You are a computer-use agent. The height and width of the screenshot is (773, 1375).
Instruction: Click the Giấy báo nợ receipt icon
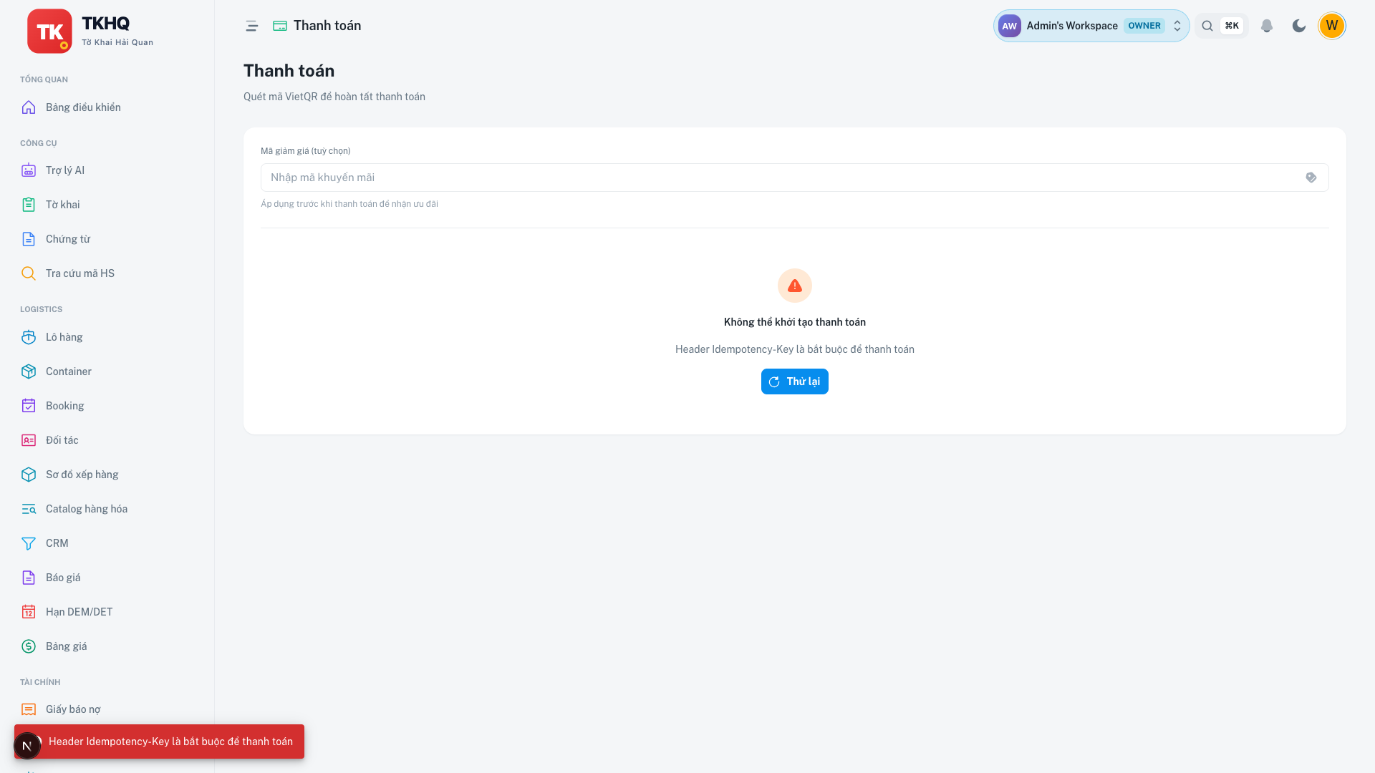[x=29, y=709]
